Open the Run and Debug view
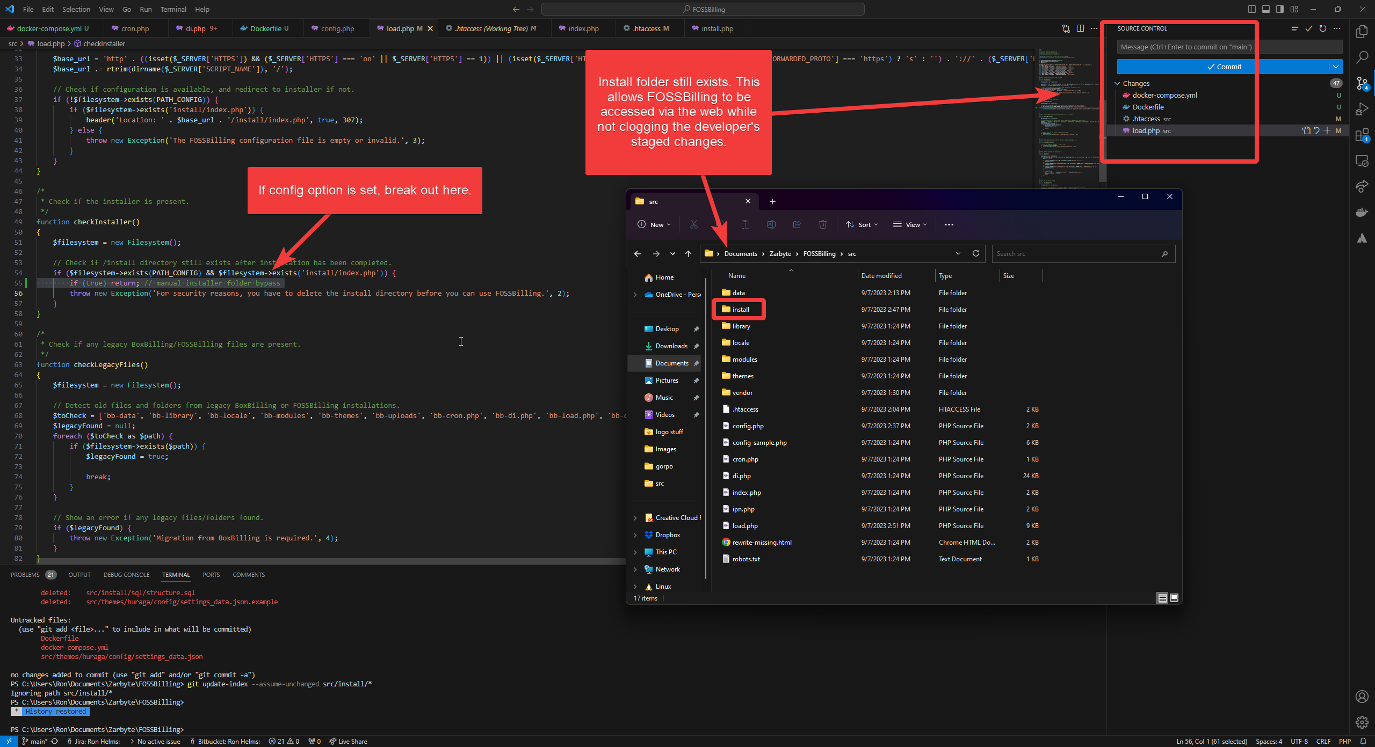 [x=1363, y=109]
